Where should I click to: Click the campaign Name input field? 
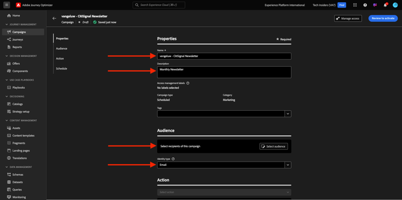[x=224, y=56]
